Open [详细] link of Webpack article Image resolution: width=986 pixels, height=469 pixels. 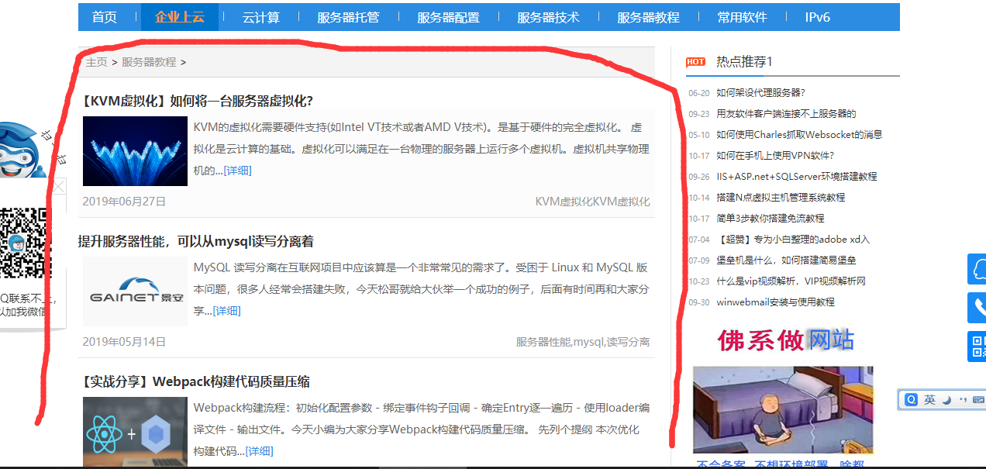(259, 451)
